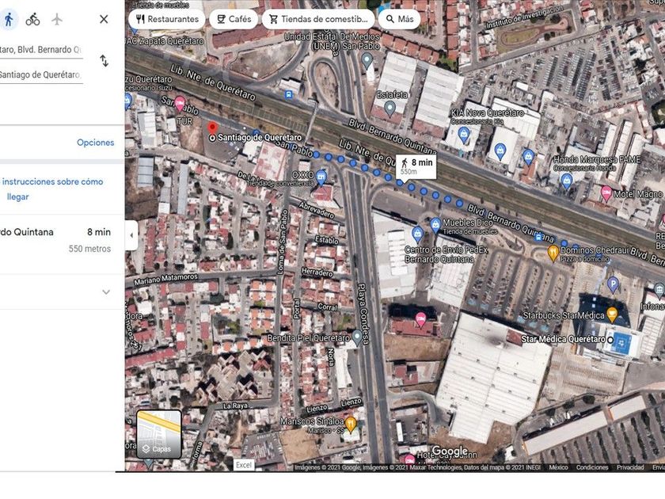Select walking travel mode icon
Screen dimensions: 665x499
point(9,19)
